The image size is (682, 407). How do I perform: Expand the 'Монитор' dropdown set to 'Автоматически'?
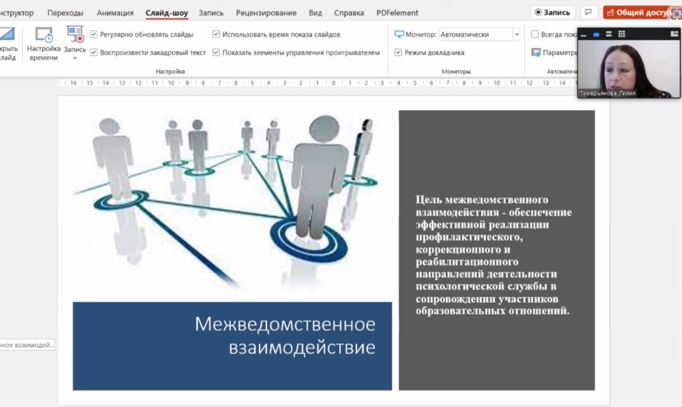click(x=516, y=34)
